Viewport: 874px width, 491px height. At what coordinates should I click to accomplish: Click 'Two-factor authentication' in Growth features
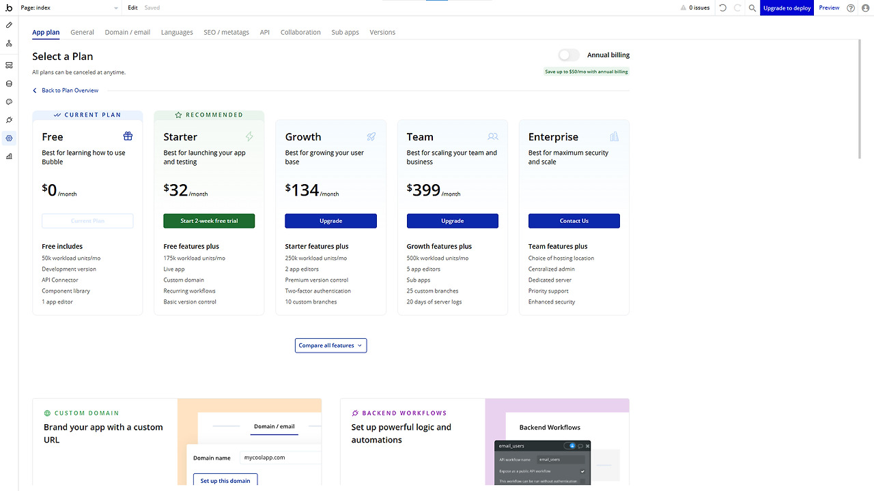pos(318,291)
